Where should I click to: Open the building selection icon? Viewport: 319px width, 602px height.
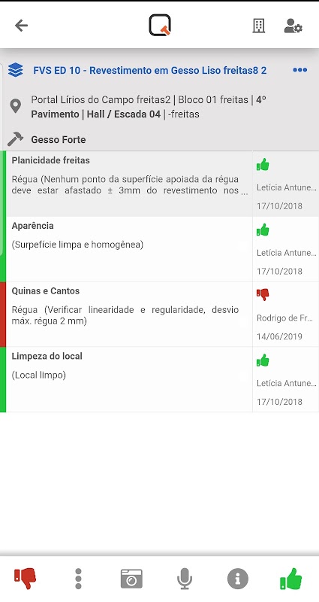pos(259,26)
